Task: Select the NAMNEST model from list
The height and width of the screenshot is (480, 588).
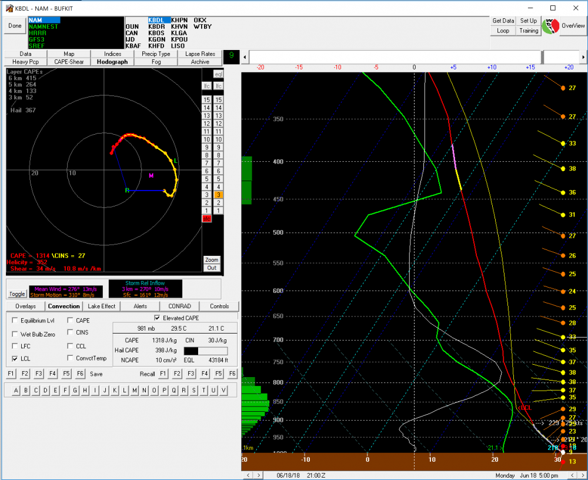Action: [x=44, y=26]
